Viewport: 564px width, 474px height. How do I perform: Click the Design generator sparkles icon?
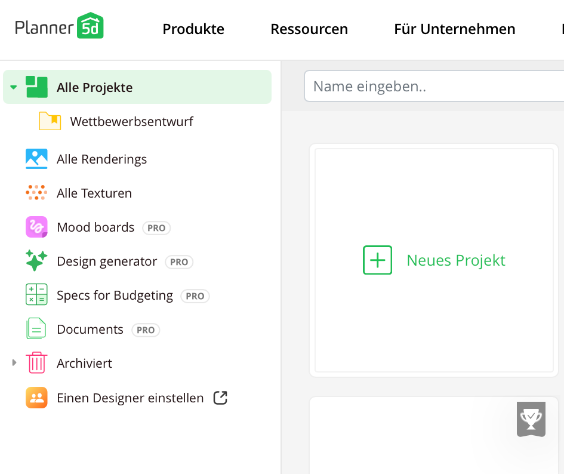[36, 261]
